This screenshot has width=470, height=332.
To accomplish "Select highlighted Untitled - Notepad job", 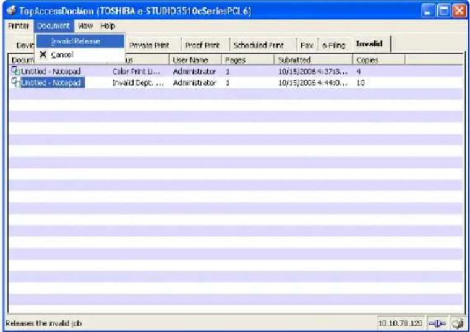I will (x=53, y=82).
